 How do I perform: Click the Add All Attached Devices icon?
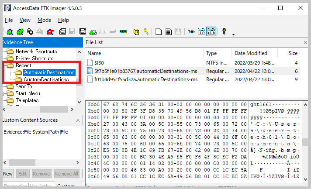[20, 32]
